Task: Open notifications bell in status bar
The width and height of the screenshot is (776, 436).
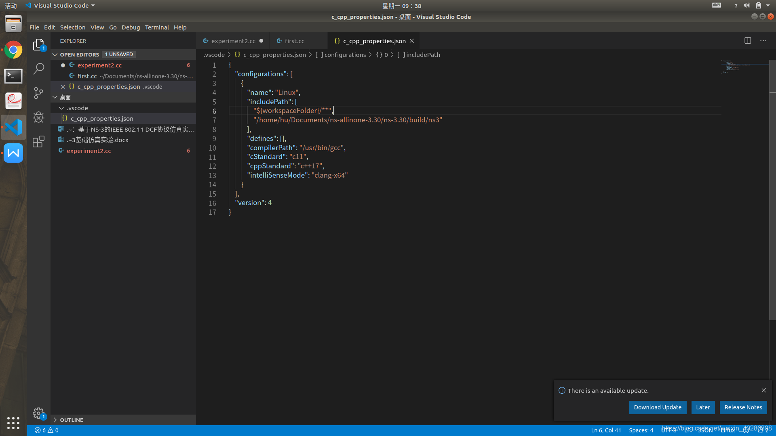Action: (763, 430)
